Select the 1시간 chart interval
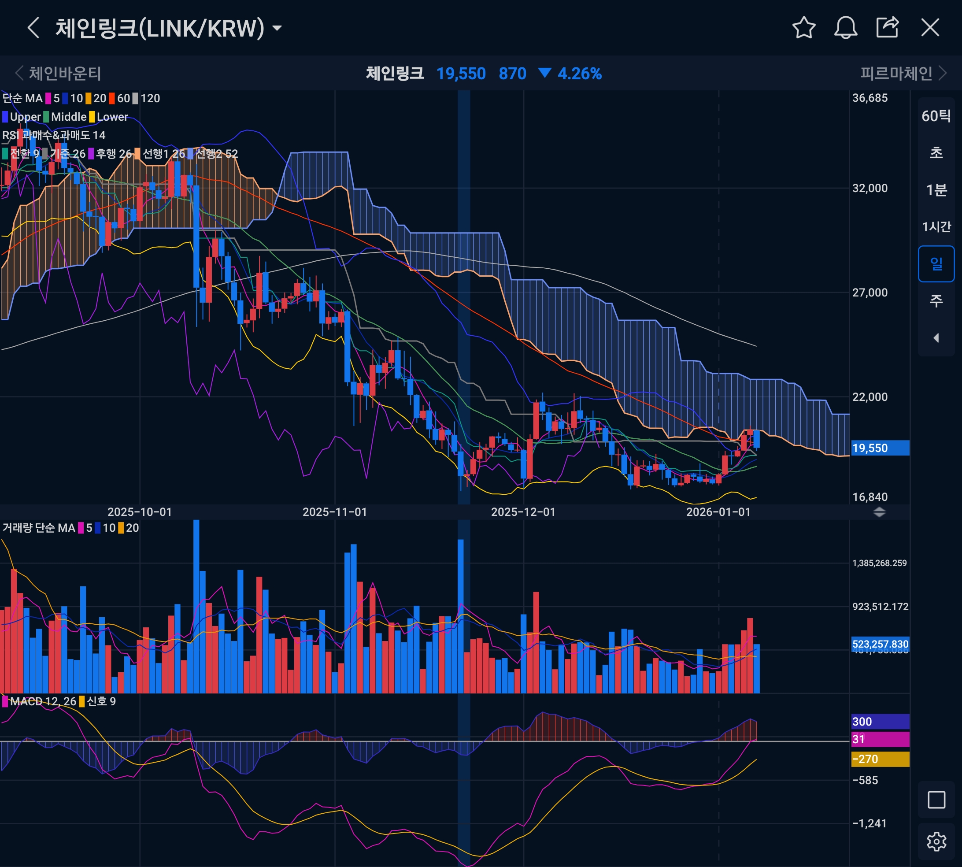Image resolution: width=962 pixels, height=867 pixels. click(936, 227)
